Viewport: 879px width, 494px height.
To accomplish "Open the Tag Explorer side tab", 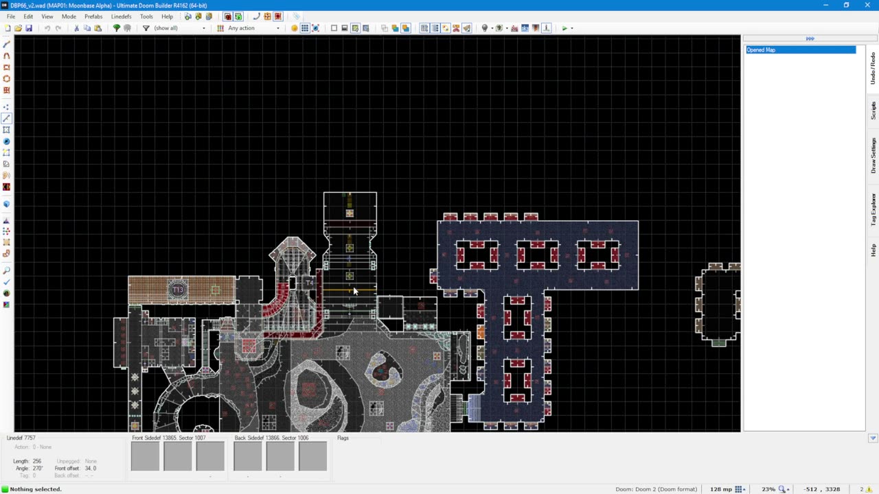I will (x=873, y=209).
